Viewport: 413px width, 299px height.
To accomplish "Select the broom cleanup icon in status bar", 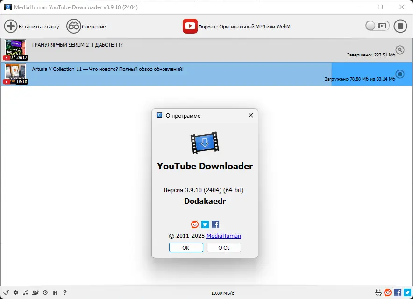I will pos(6,292).
